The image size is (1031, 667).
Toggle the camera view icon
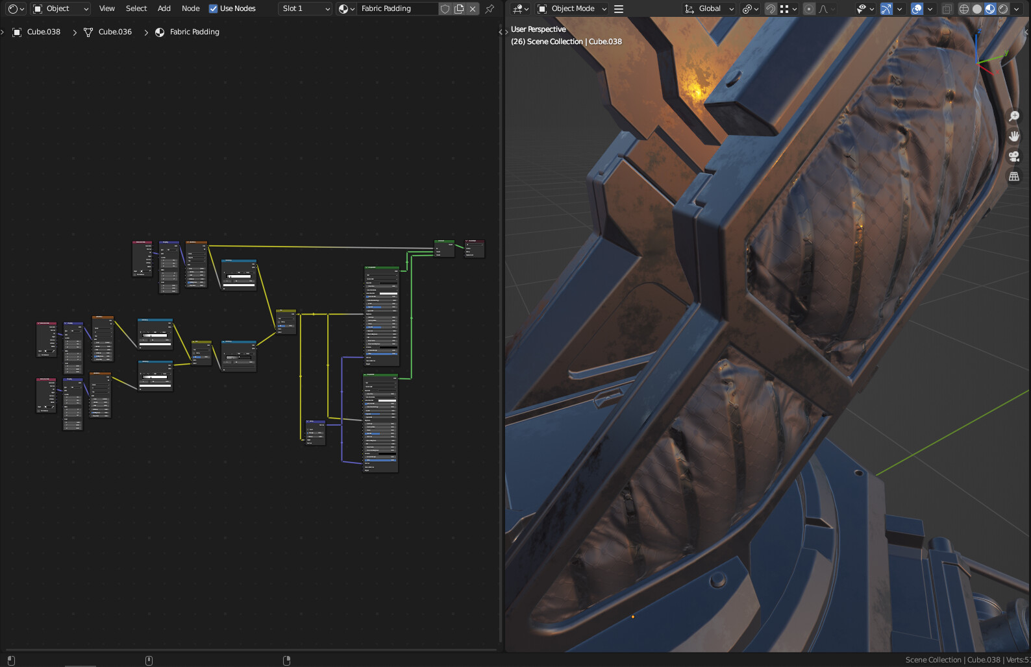click(x=1013, y=156)
